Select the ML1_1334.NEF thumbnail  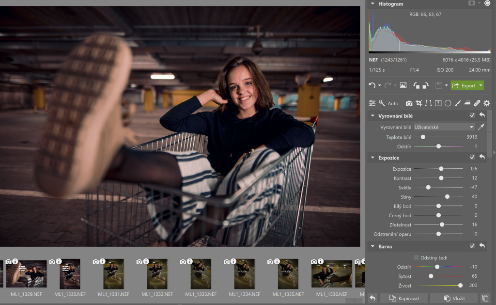[245, 274]
